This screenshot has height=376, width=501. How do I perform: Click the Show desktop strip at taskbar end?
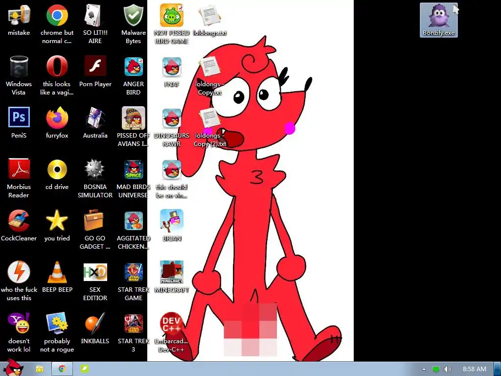coord(498,369)
